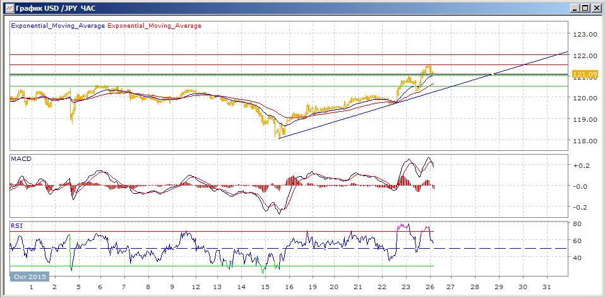Screen dimensions: 605x298
Task: Click the RSI panel label
Action: tap(16, 226)
